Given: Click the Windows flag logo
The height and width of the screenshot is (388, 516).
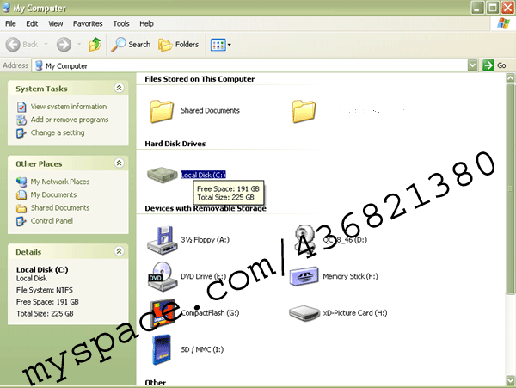Looking at the screenshot, I should coord(503,23).
